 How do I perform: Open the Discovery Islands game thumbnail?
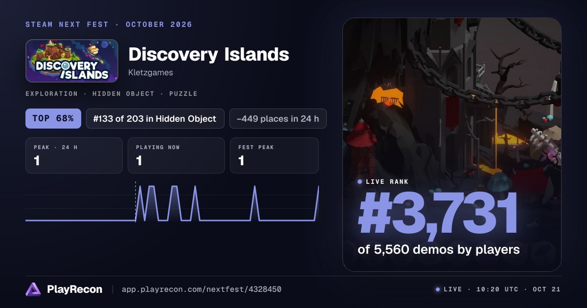coord(72,61)
